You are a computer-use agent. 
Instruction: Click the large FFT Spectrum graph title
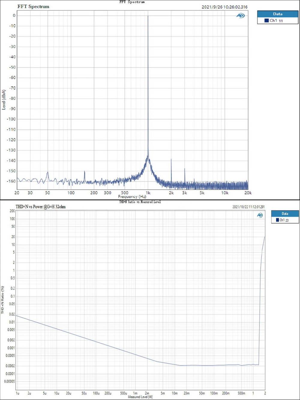pos(33,6)
